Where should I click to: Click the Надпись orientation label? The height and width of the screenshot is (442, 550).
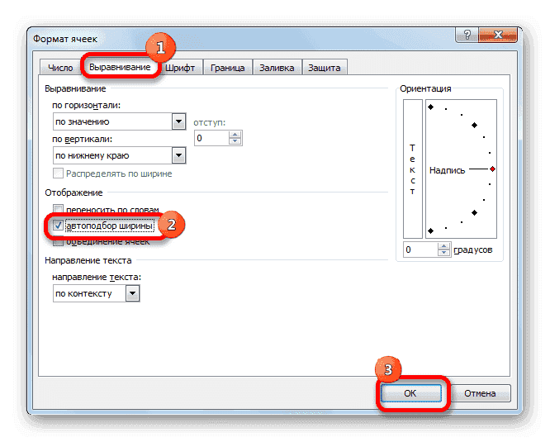coord(447,170)
